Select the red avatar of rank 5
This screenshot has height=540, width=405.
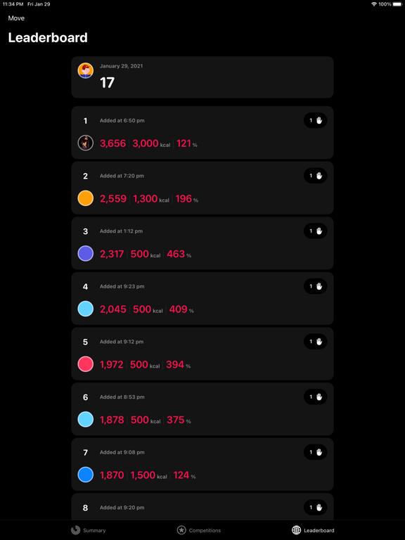(x=85, y=364)
